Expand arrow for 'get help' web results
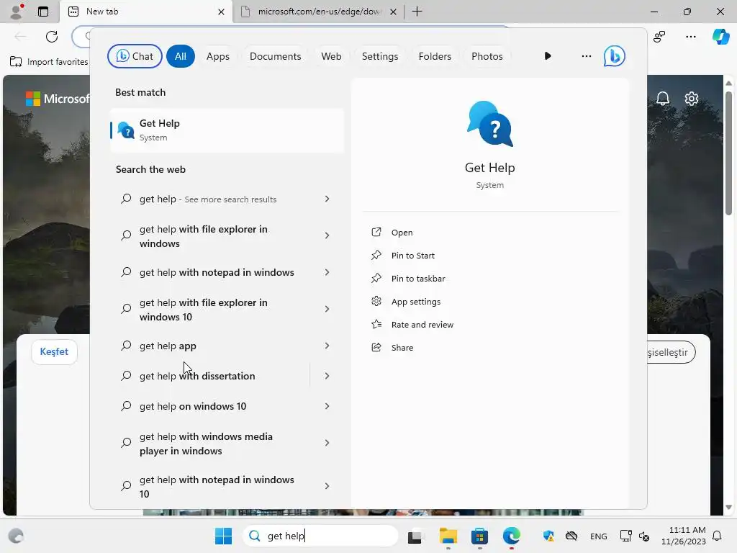Viewport: 737px width, 553px height. click(327, 199)
